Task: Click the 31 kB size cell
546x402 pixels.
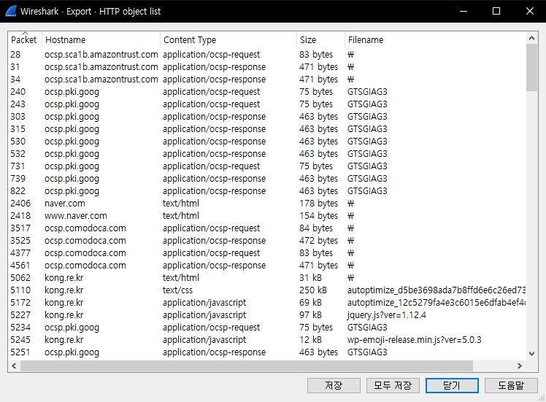Action: pos(311,278)
